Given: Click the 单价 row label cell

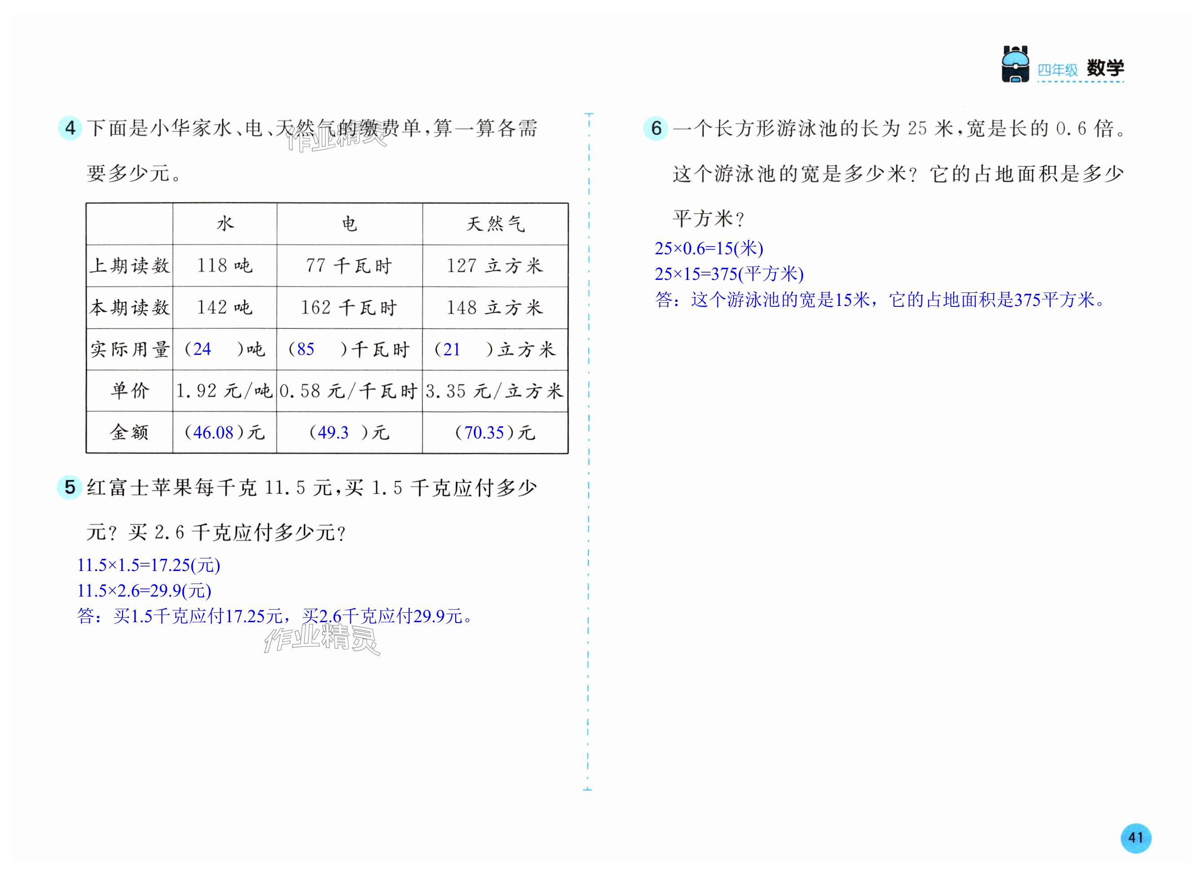Looking at the screenshot, I should tap(129, 391).
